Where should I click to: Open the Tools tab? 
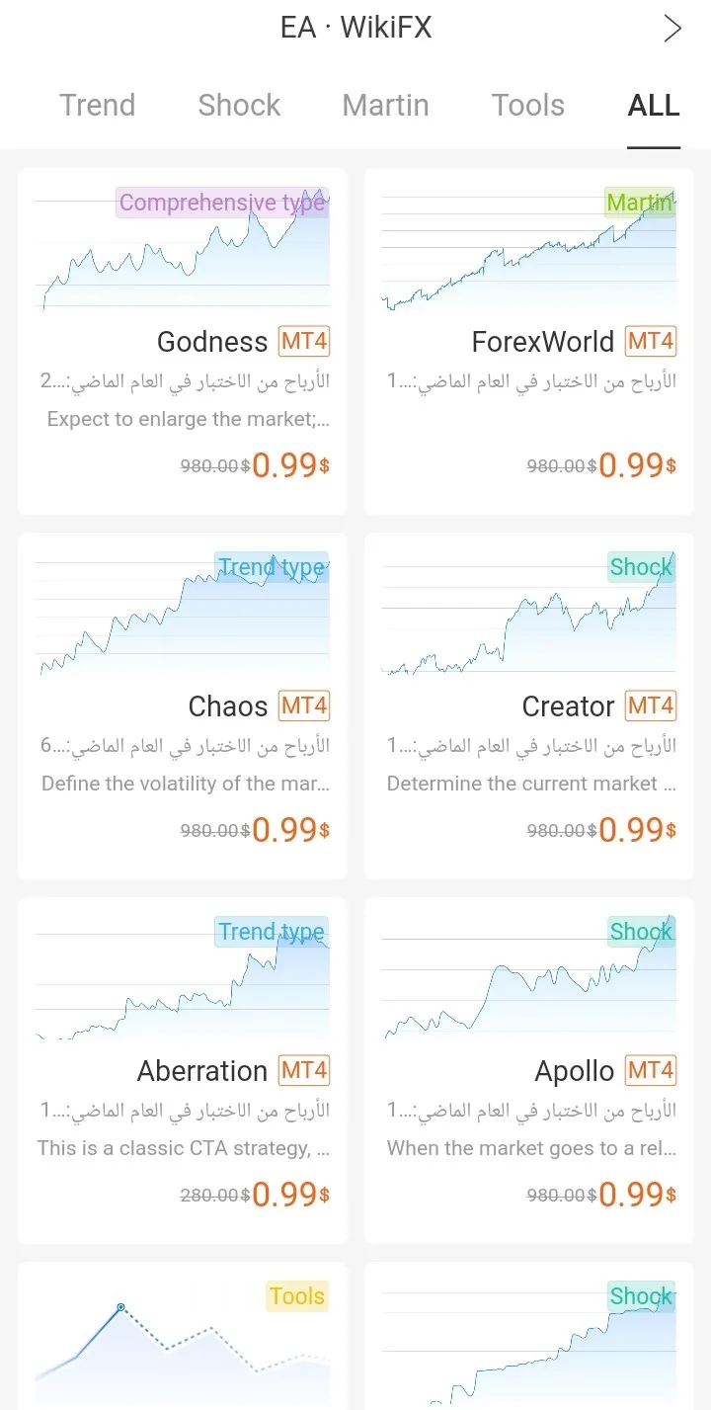click(x=528, y=106)
